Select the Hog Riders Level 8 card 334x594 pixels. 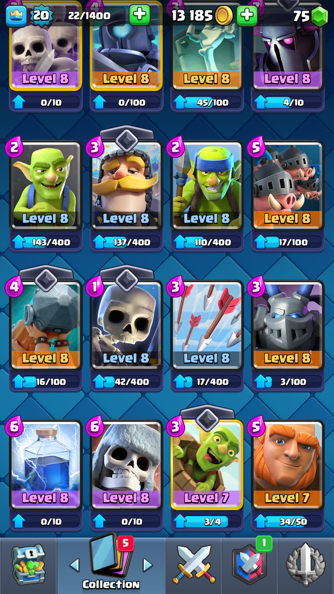point(288,185)
